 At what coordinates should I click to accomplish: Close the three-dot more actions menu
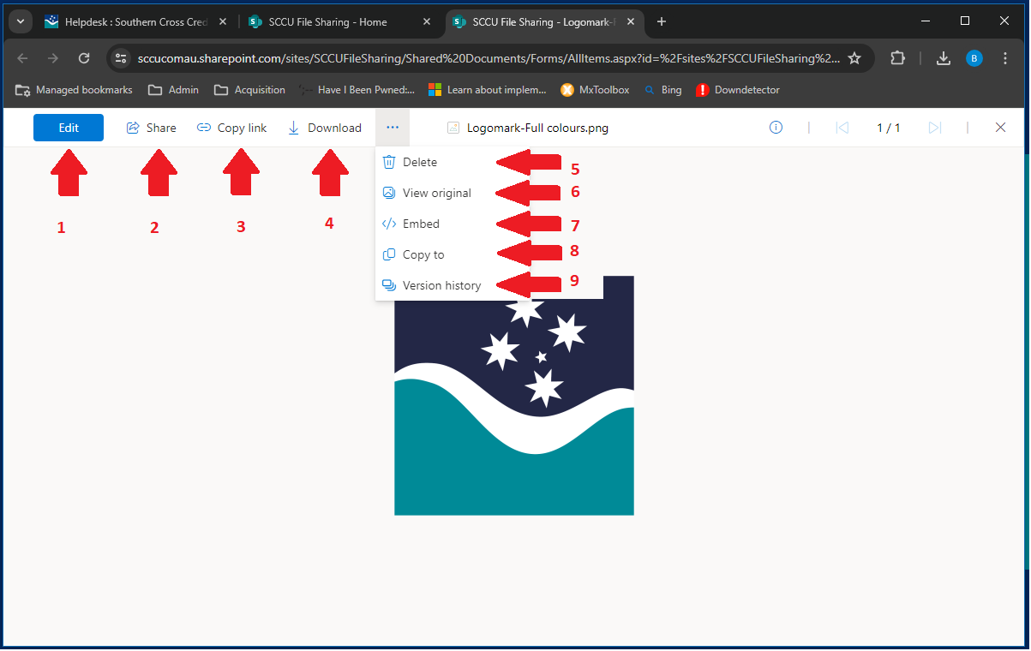[x=393, y=128]
